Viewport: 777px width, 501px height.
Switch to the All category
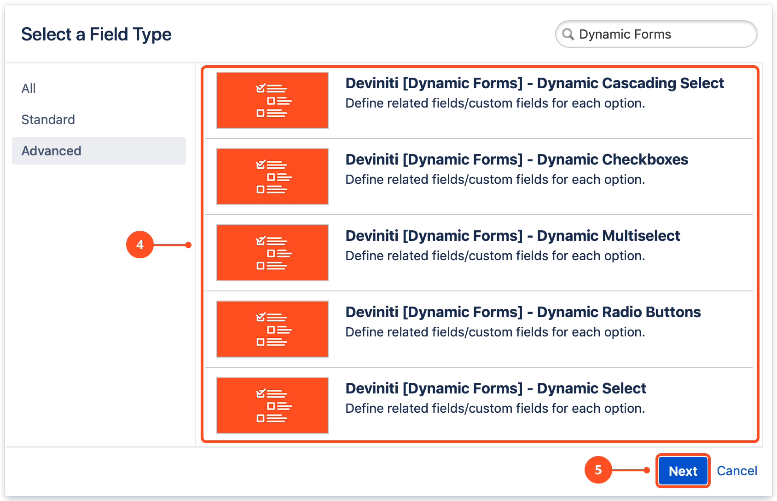click(29, 88)
